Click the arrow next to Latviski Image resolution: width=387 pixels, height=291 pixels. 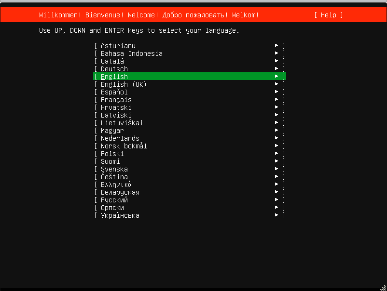click(276, 115)
